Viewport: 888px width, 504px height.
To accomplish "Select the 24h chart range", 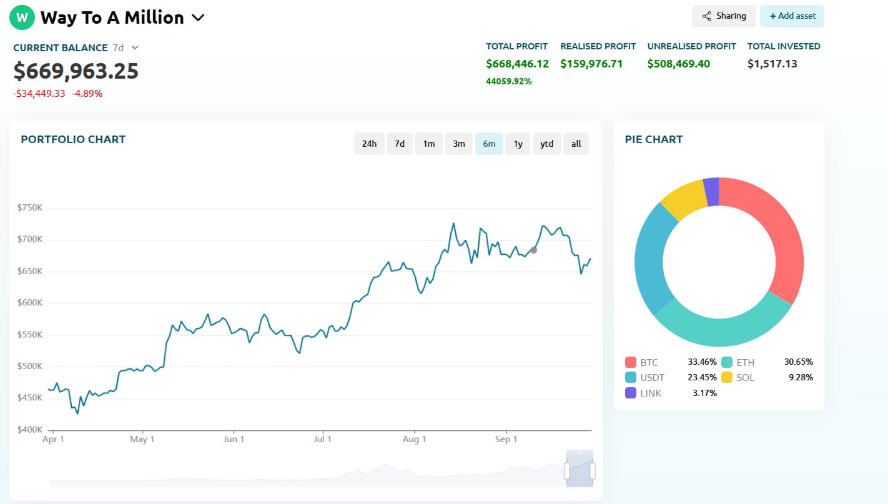I will coord(369,144).
